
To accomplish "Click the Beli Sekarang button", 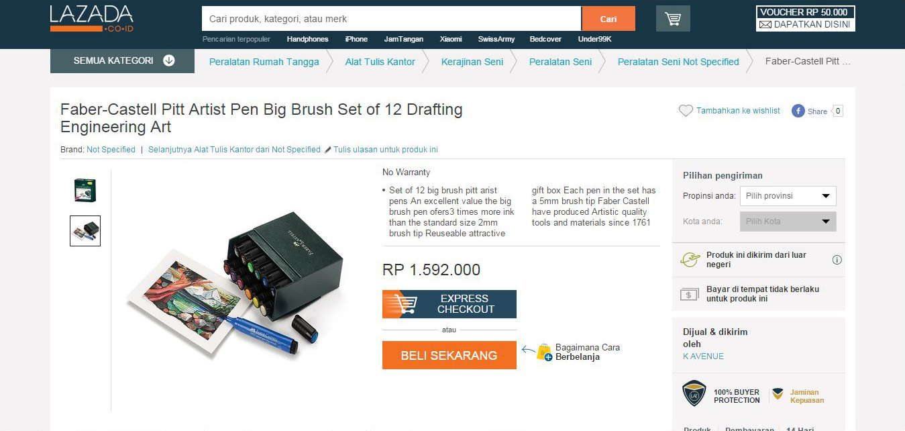I will pos(449,355).
